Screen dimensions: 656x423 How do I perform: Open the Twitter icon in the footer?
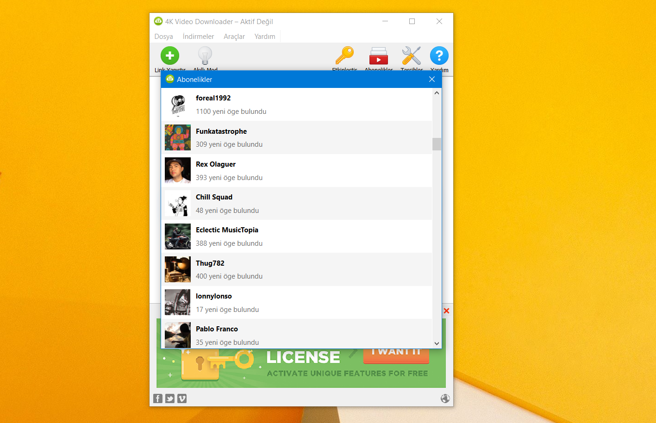(x=170, y=398)
